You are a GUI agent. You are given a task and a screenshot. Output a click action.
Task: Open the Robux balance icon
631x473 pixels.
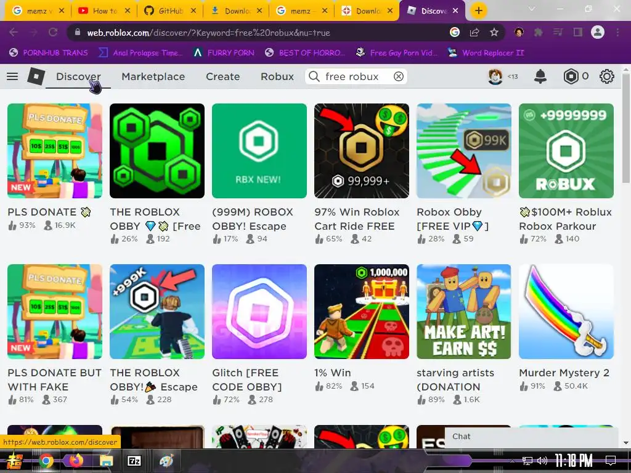pyautogui.click(x=571, y=76)
